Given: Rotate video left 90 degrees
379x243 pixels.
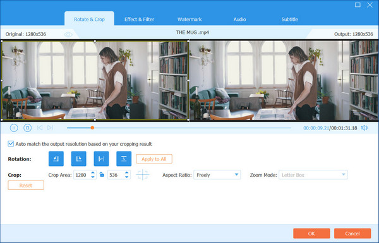Looking at the screenshot, I should 56,158.
